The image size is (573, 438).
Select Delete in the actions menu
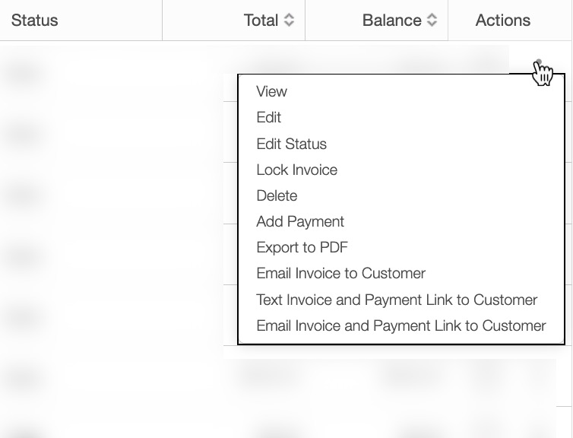[277, 195]
